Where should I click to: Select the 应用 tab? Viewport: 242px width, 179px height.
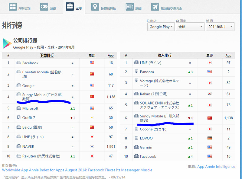pyautogui.click(x=74, y=7)
